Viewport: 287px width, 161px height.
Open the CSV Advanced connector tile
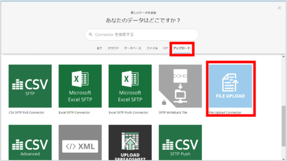click(x=30, y=142)
